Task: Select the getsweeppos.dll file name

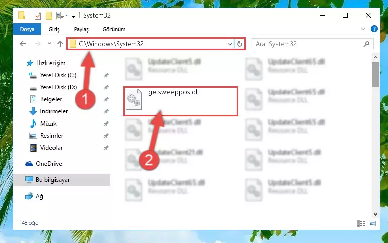Action: coord(174,92)
